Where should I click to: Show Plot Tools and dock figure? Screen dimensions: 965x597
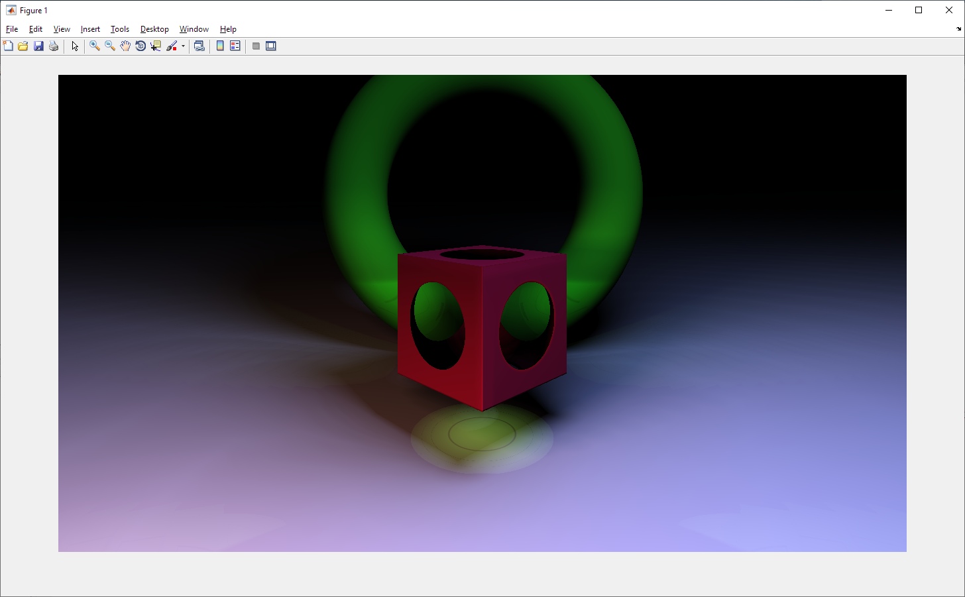pos(272,46)
